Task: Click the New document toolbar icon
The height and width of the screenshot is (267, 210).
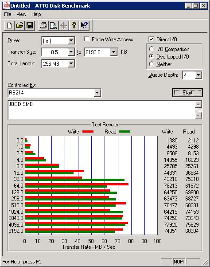Action: [x=9, y=26]
